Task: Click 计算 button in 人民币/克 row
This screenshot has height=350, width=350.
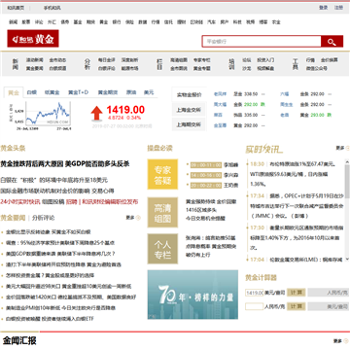Action: click(297, 306)
